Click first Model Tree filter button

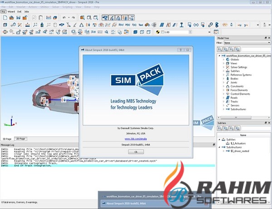[x=219, y=49]
